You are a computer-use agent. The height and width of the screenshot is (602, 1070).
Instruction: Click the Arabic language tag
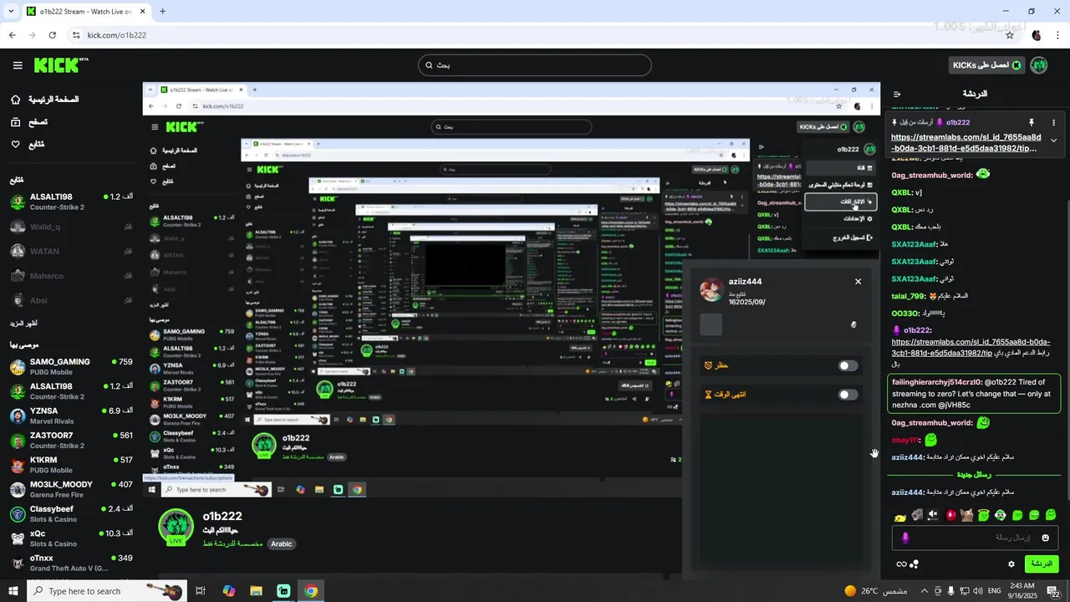(x=282, y=543)
